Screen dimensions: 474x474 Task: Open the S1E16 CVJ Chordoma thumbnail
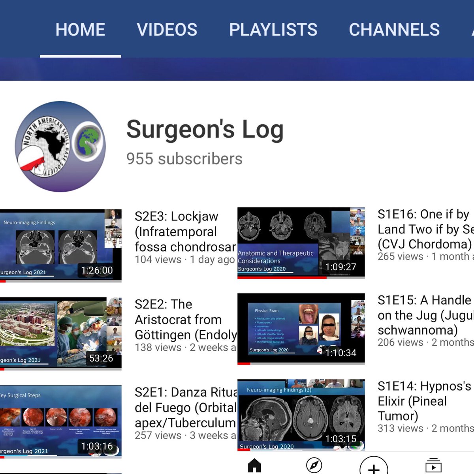(x=301, y=243)
